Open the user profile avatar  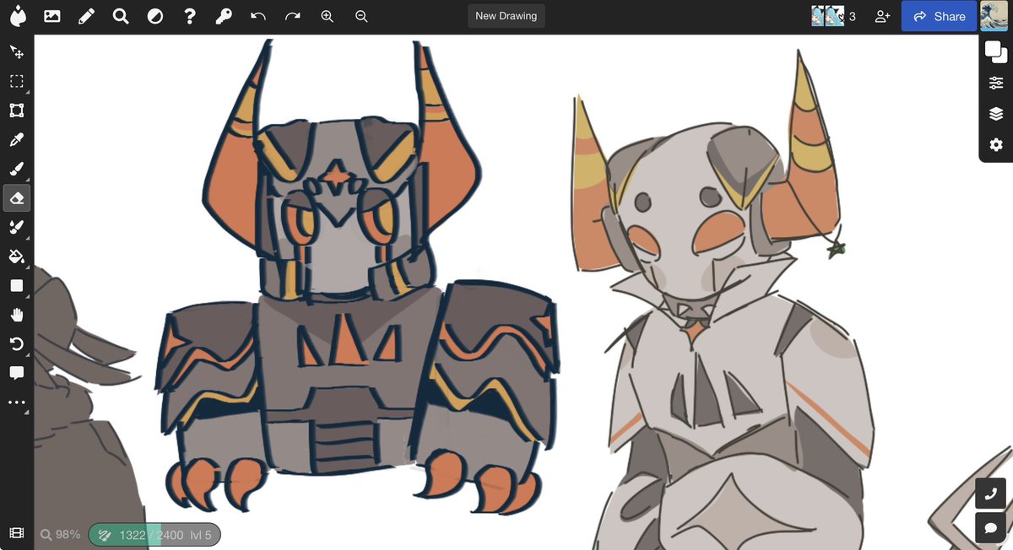(994, 16)
